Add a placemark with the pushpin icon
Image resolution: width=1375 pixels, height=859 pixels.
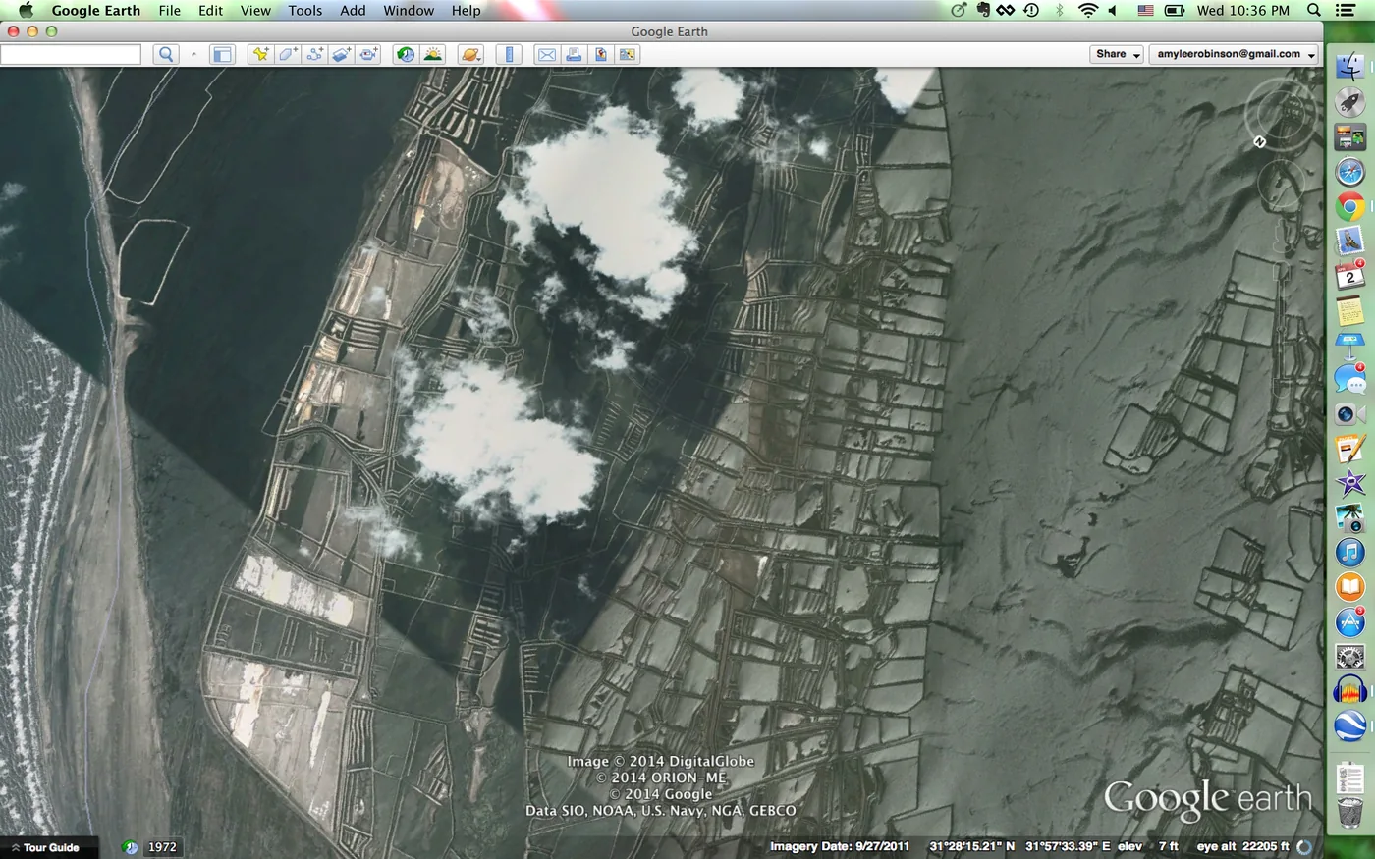coord(260,54)
